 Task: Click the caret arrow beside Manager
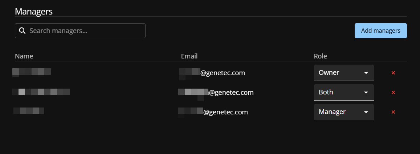pos(366,112)
